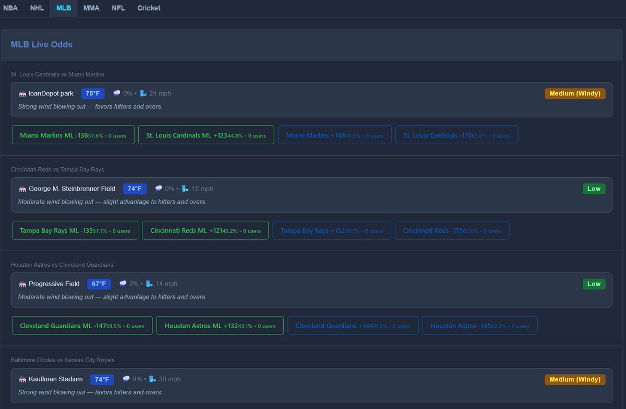This screenshot has width=626, height=409.
Task: Click the rain cloud icon in Steinbrenner Field row
Action: pos(159,189)
